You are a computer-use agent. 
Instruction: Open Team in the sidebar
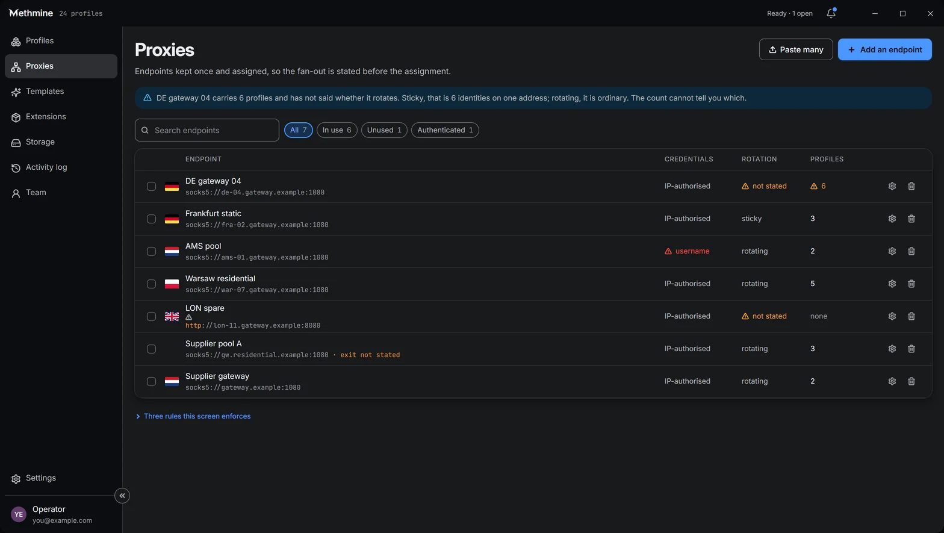point(61,193)
